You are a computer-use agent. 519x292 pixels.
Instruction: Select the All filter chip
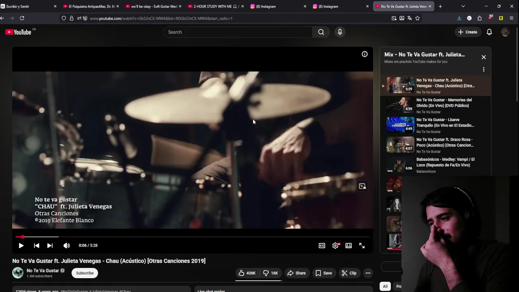point(385,286)
